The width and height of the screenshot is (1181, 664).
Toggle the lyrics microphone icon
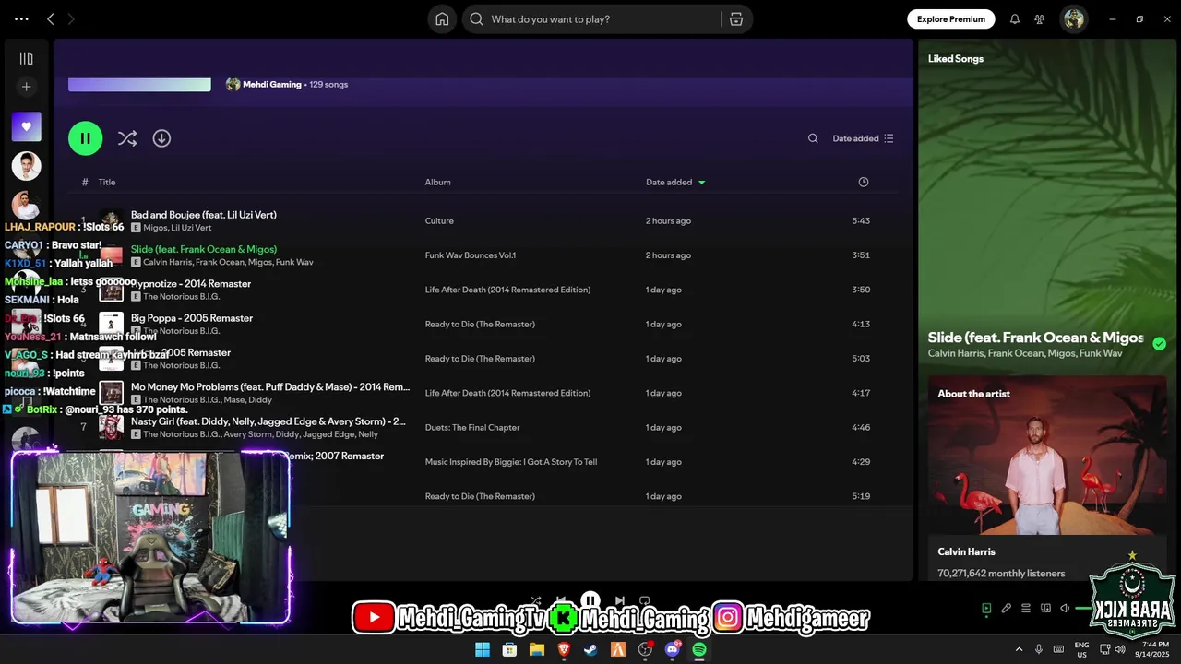[x=1007, y=609]
